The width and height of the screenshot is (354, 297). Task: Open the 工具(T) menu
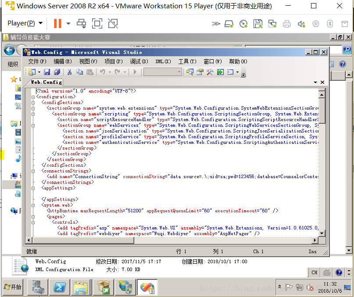tap(187, 61)
